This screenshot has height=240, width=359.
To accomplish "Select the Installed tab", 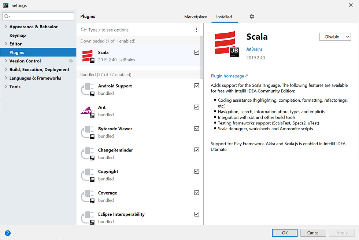I will 224,17.
